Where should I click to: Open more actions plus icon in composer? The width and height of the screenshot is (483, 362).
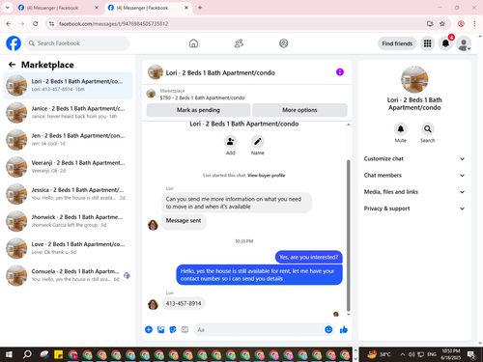point(149,329)
